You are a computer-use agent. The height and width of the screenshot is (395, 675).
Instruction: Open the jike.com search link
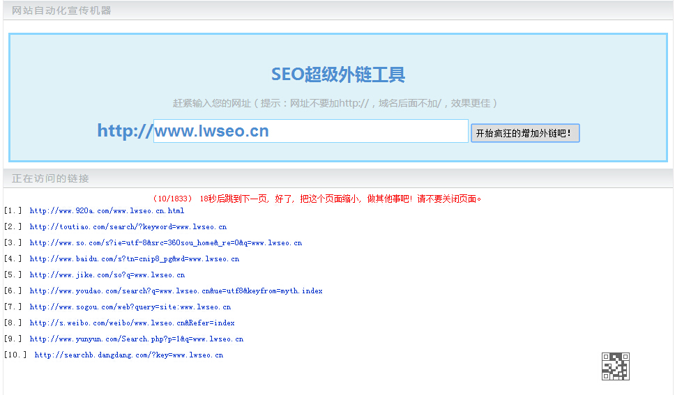[107, 274]
